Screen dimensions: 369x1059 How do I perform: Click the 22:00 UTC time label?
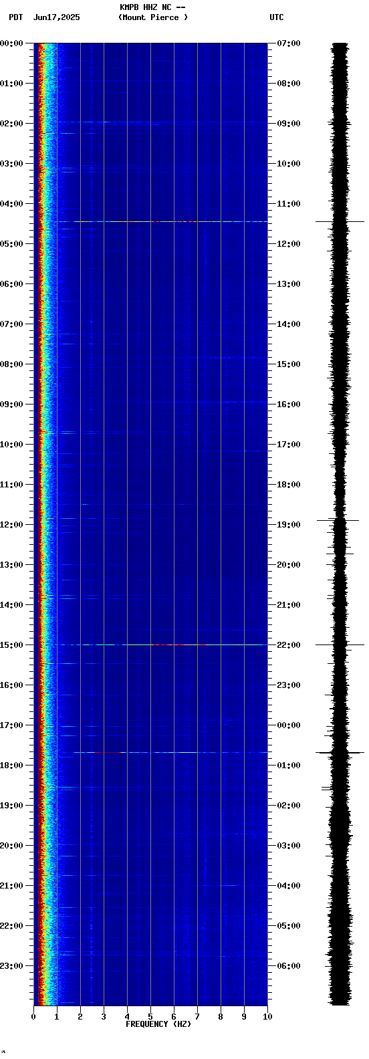coord(289,645)
